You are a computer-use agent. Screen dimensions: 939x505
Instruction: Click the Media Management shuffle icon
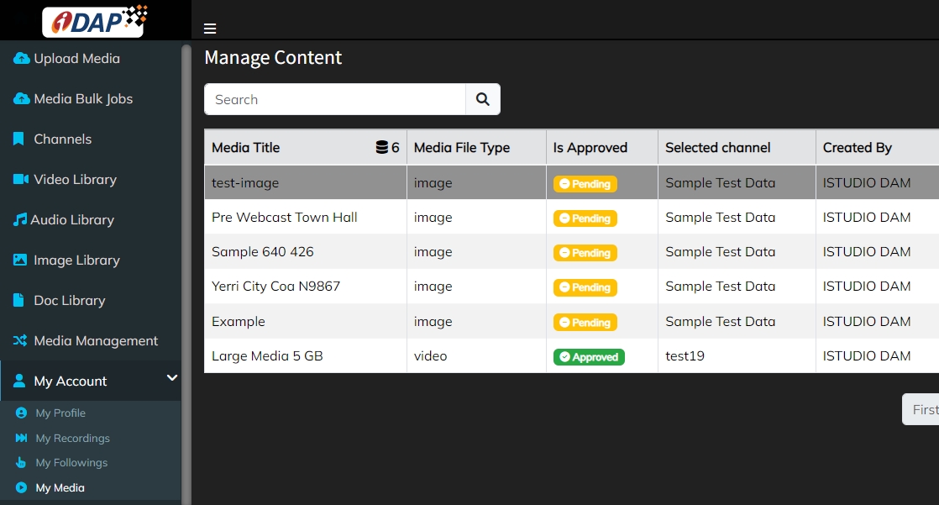20,340
